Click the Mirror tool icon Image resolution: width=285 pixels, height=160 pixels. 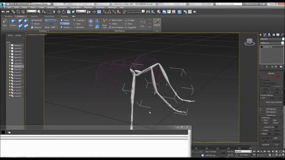[x=148, y=12]
